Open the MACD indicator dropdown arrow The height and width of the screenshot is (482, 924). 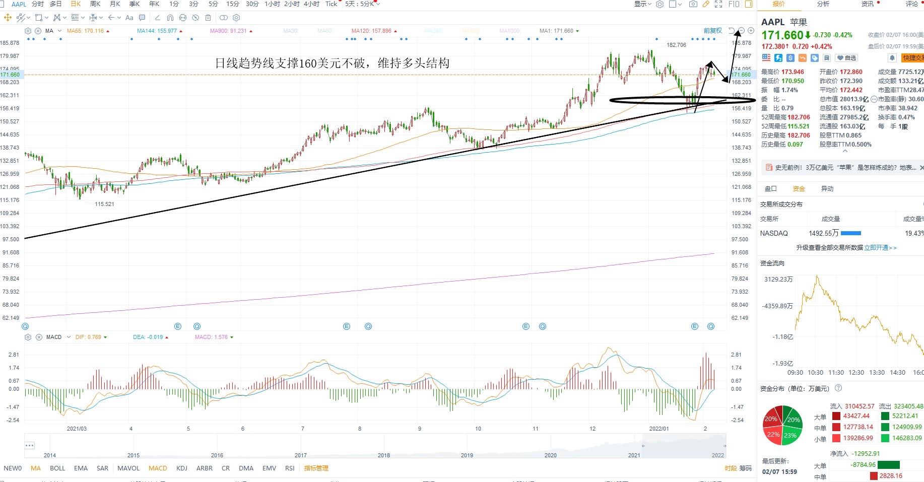pyautogui.click(x=68, y=337)
